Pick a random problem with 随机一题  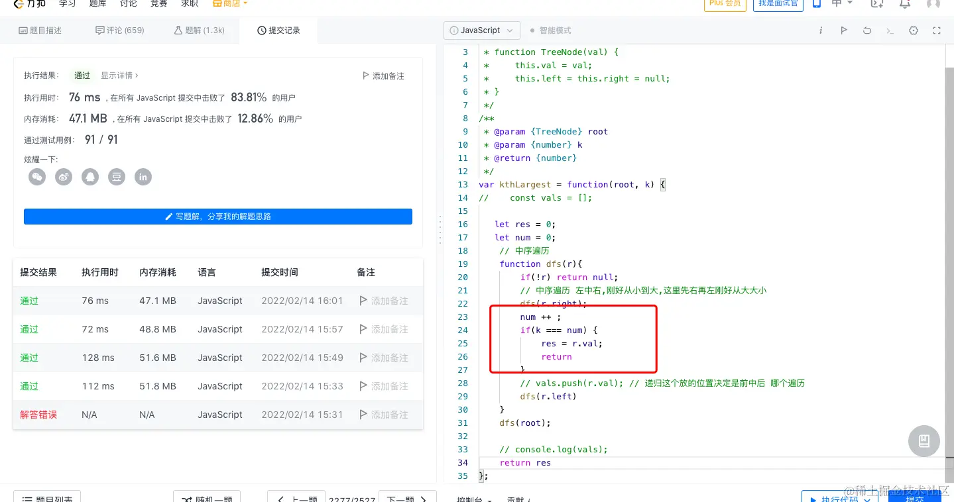pyautogui.click(x=207, y=497)
